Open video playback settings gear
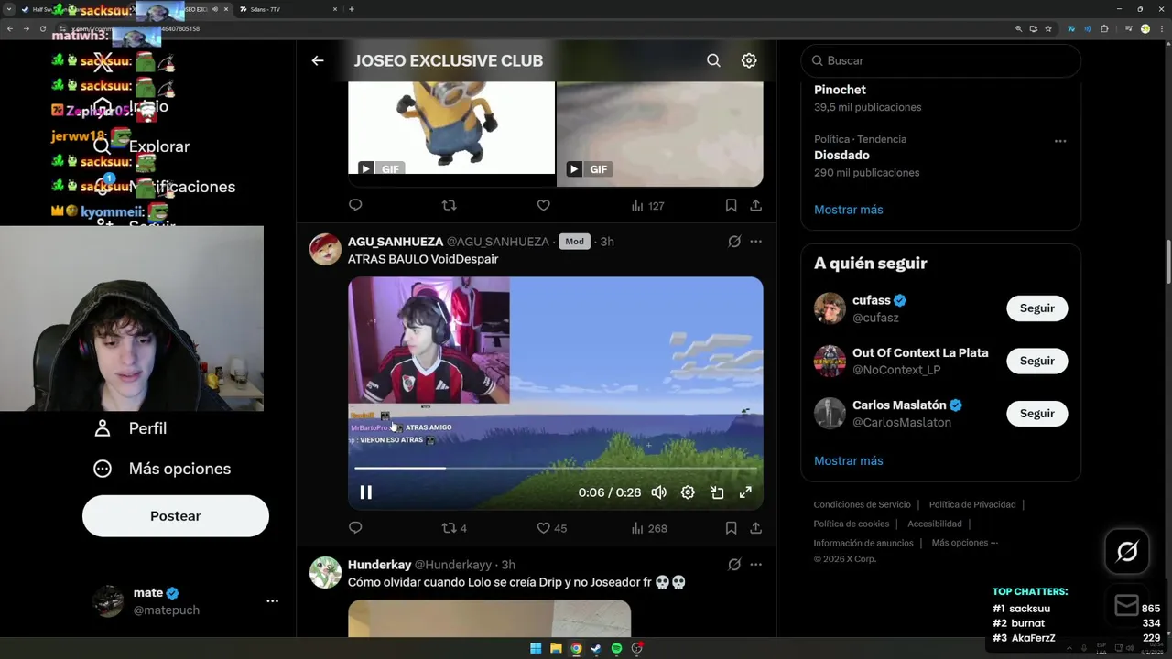 688,492
